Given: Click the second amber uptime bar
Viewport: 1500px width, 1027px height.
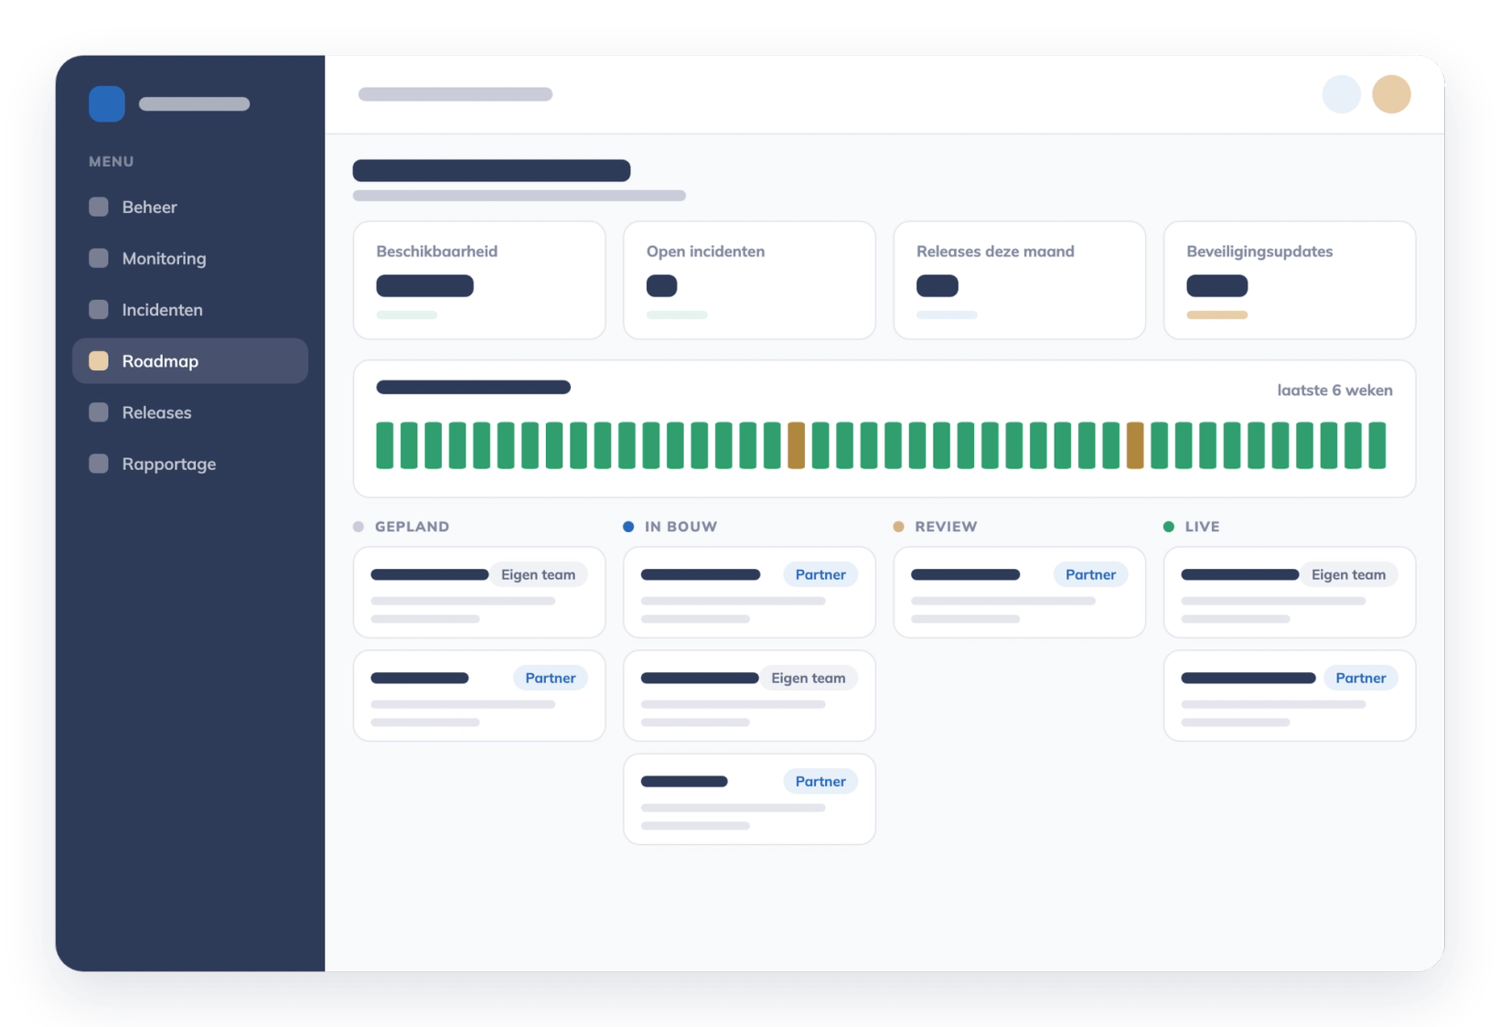Looking at the screenshot, I should point(1135,445).
